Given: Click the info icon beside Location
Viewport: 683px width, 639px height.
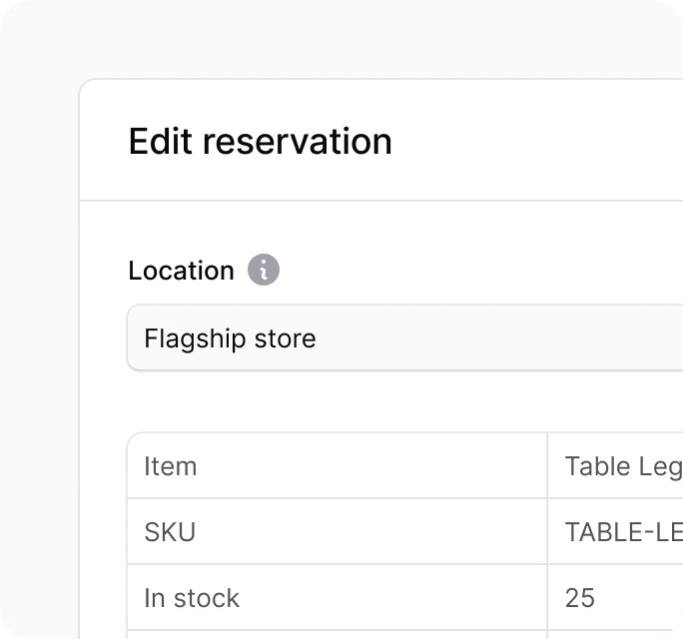Looking at the screenshot, I should [264, 271].
